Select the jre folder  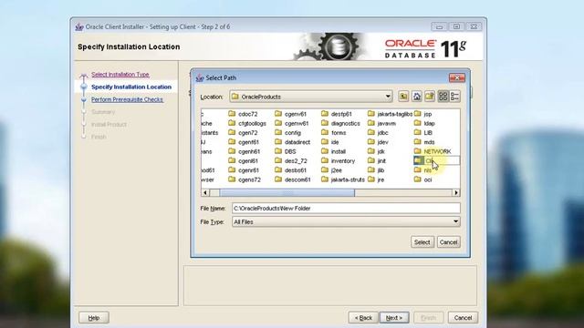pyautogui.click(x=376, y=179)
